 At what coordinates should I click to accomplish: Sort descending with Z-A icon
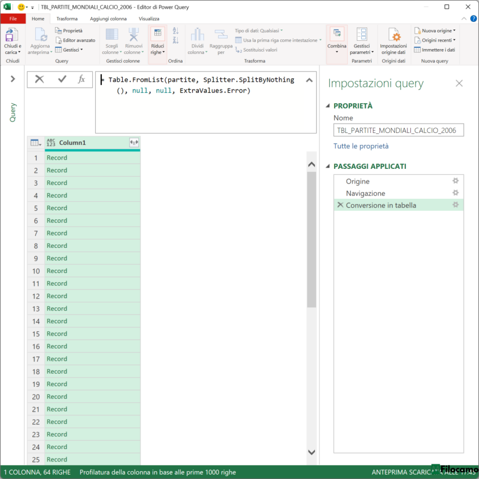click(x=175, y=40)
